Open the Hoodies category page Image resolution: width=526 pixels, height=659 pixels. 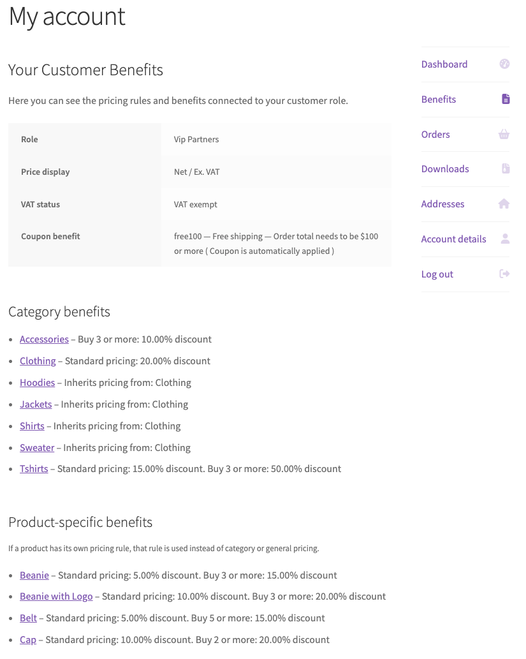click(37, 382)
